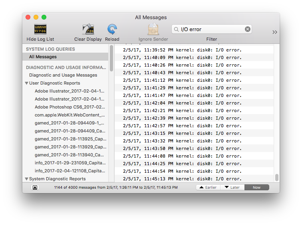Screen dimensions: 302x225
Task: Select the 11:44:08 PM log entry
Action: [x=194, y=156]
